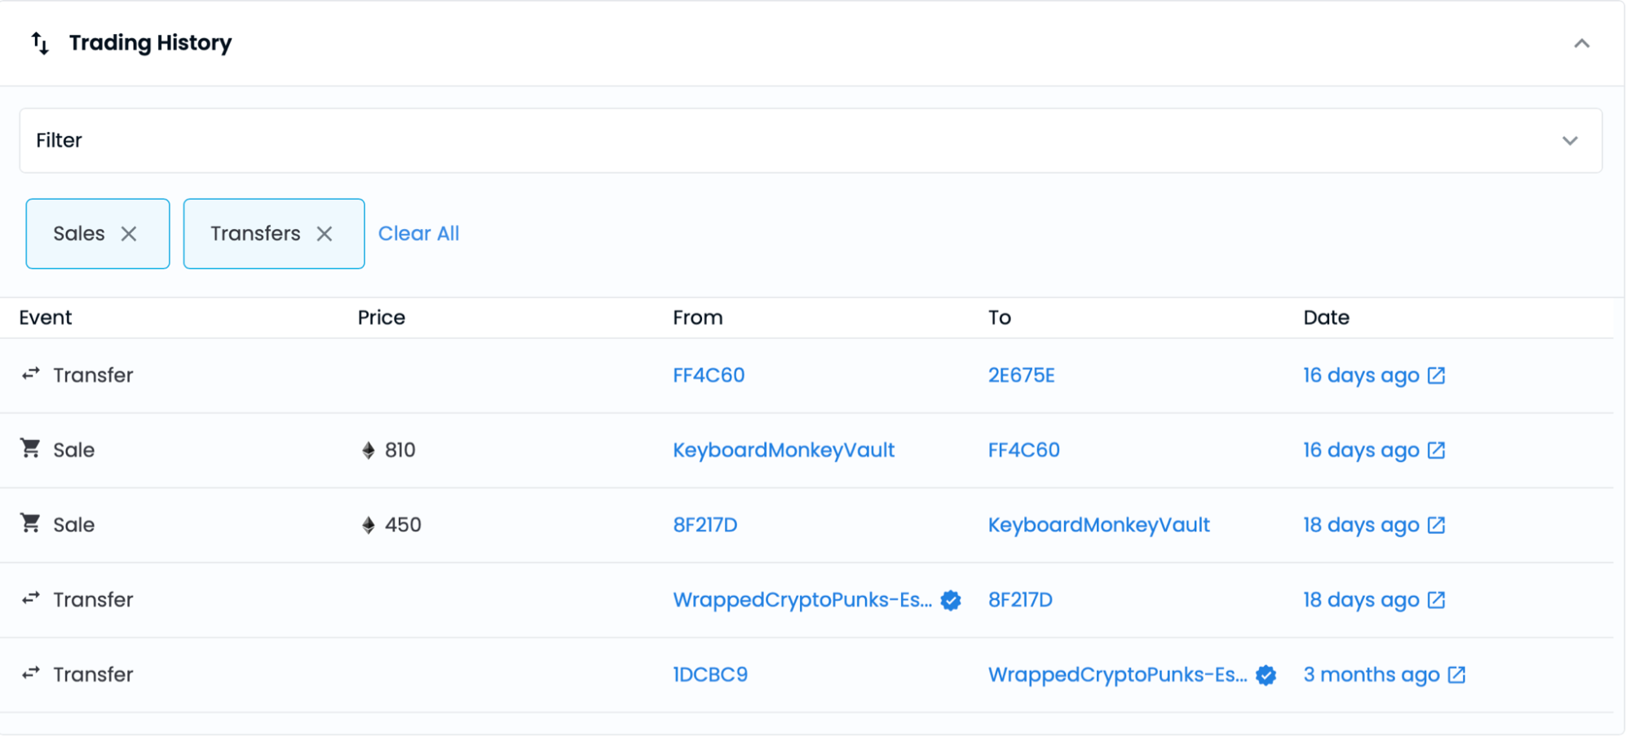The image size is (1630, 741).
Task: Remove the Transfers filter chip
Action: click(x=325, y=234)
